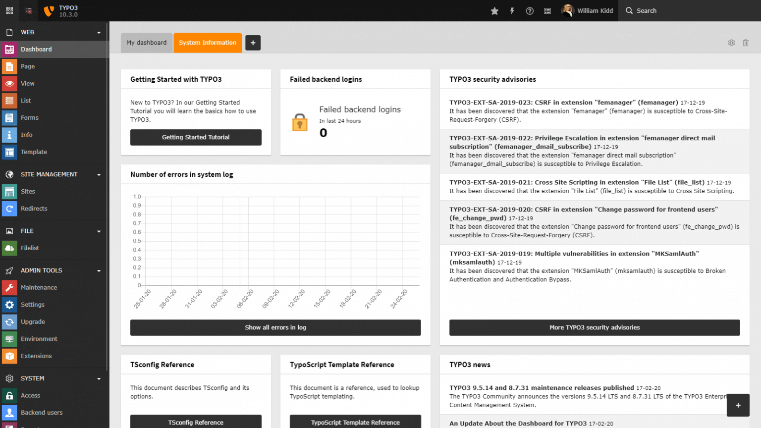Viewport: 761px width, 428px height.
Task: Collapse the ADMIN TOOLS sidebar section
Action: pos(99,270)
